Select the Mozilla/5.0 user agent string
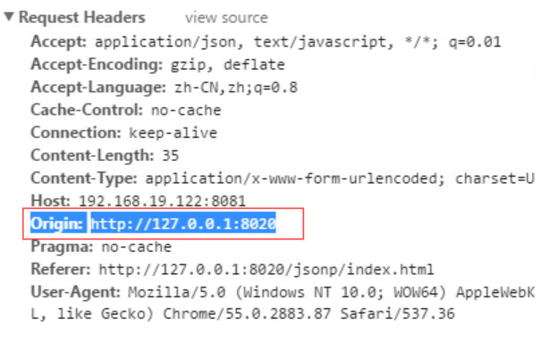Screen dimensions: 558x342 point(331,292)
